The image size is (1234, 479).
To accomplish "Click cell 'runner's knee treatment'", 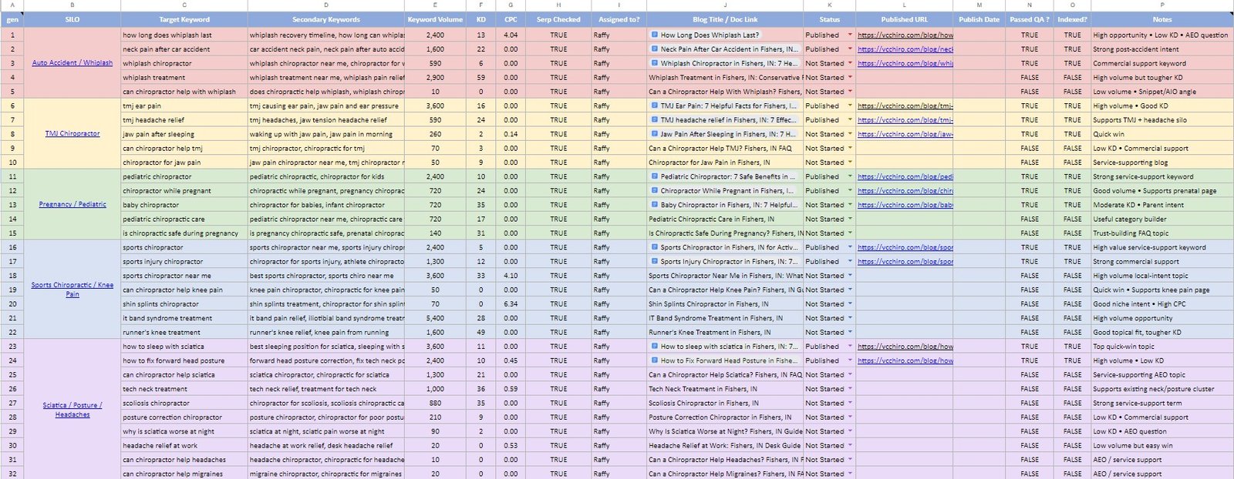I will click(x=184, y=332).
